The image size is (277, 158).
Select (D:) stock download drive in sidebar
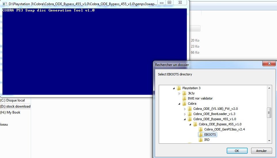[16, 106]
